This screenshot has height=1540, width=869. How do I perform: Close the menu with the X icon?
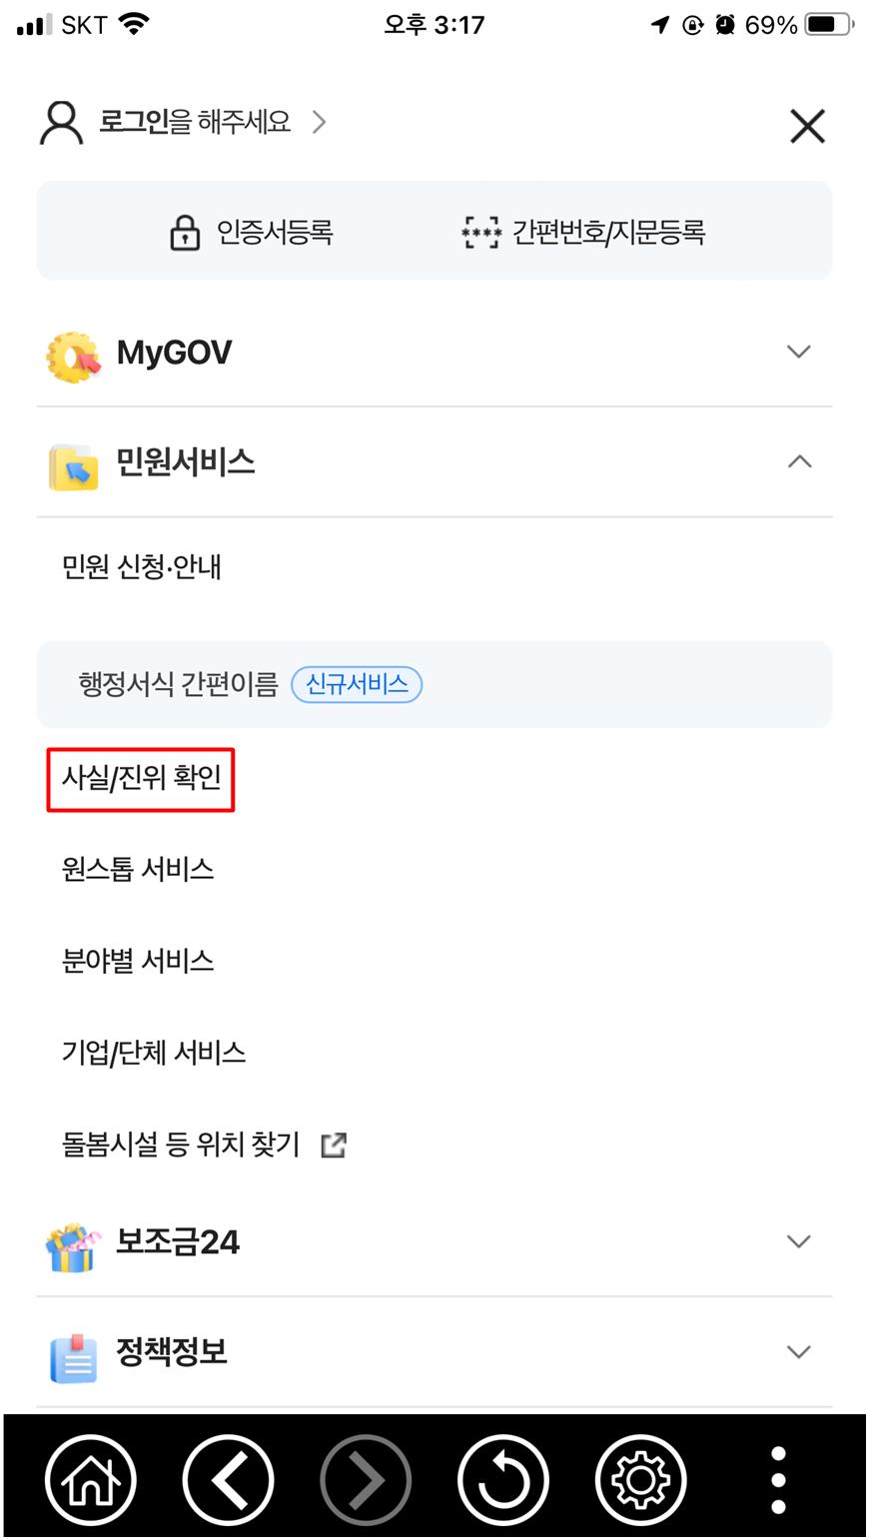pyautogui.click(x=807, y=127)
